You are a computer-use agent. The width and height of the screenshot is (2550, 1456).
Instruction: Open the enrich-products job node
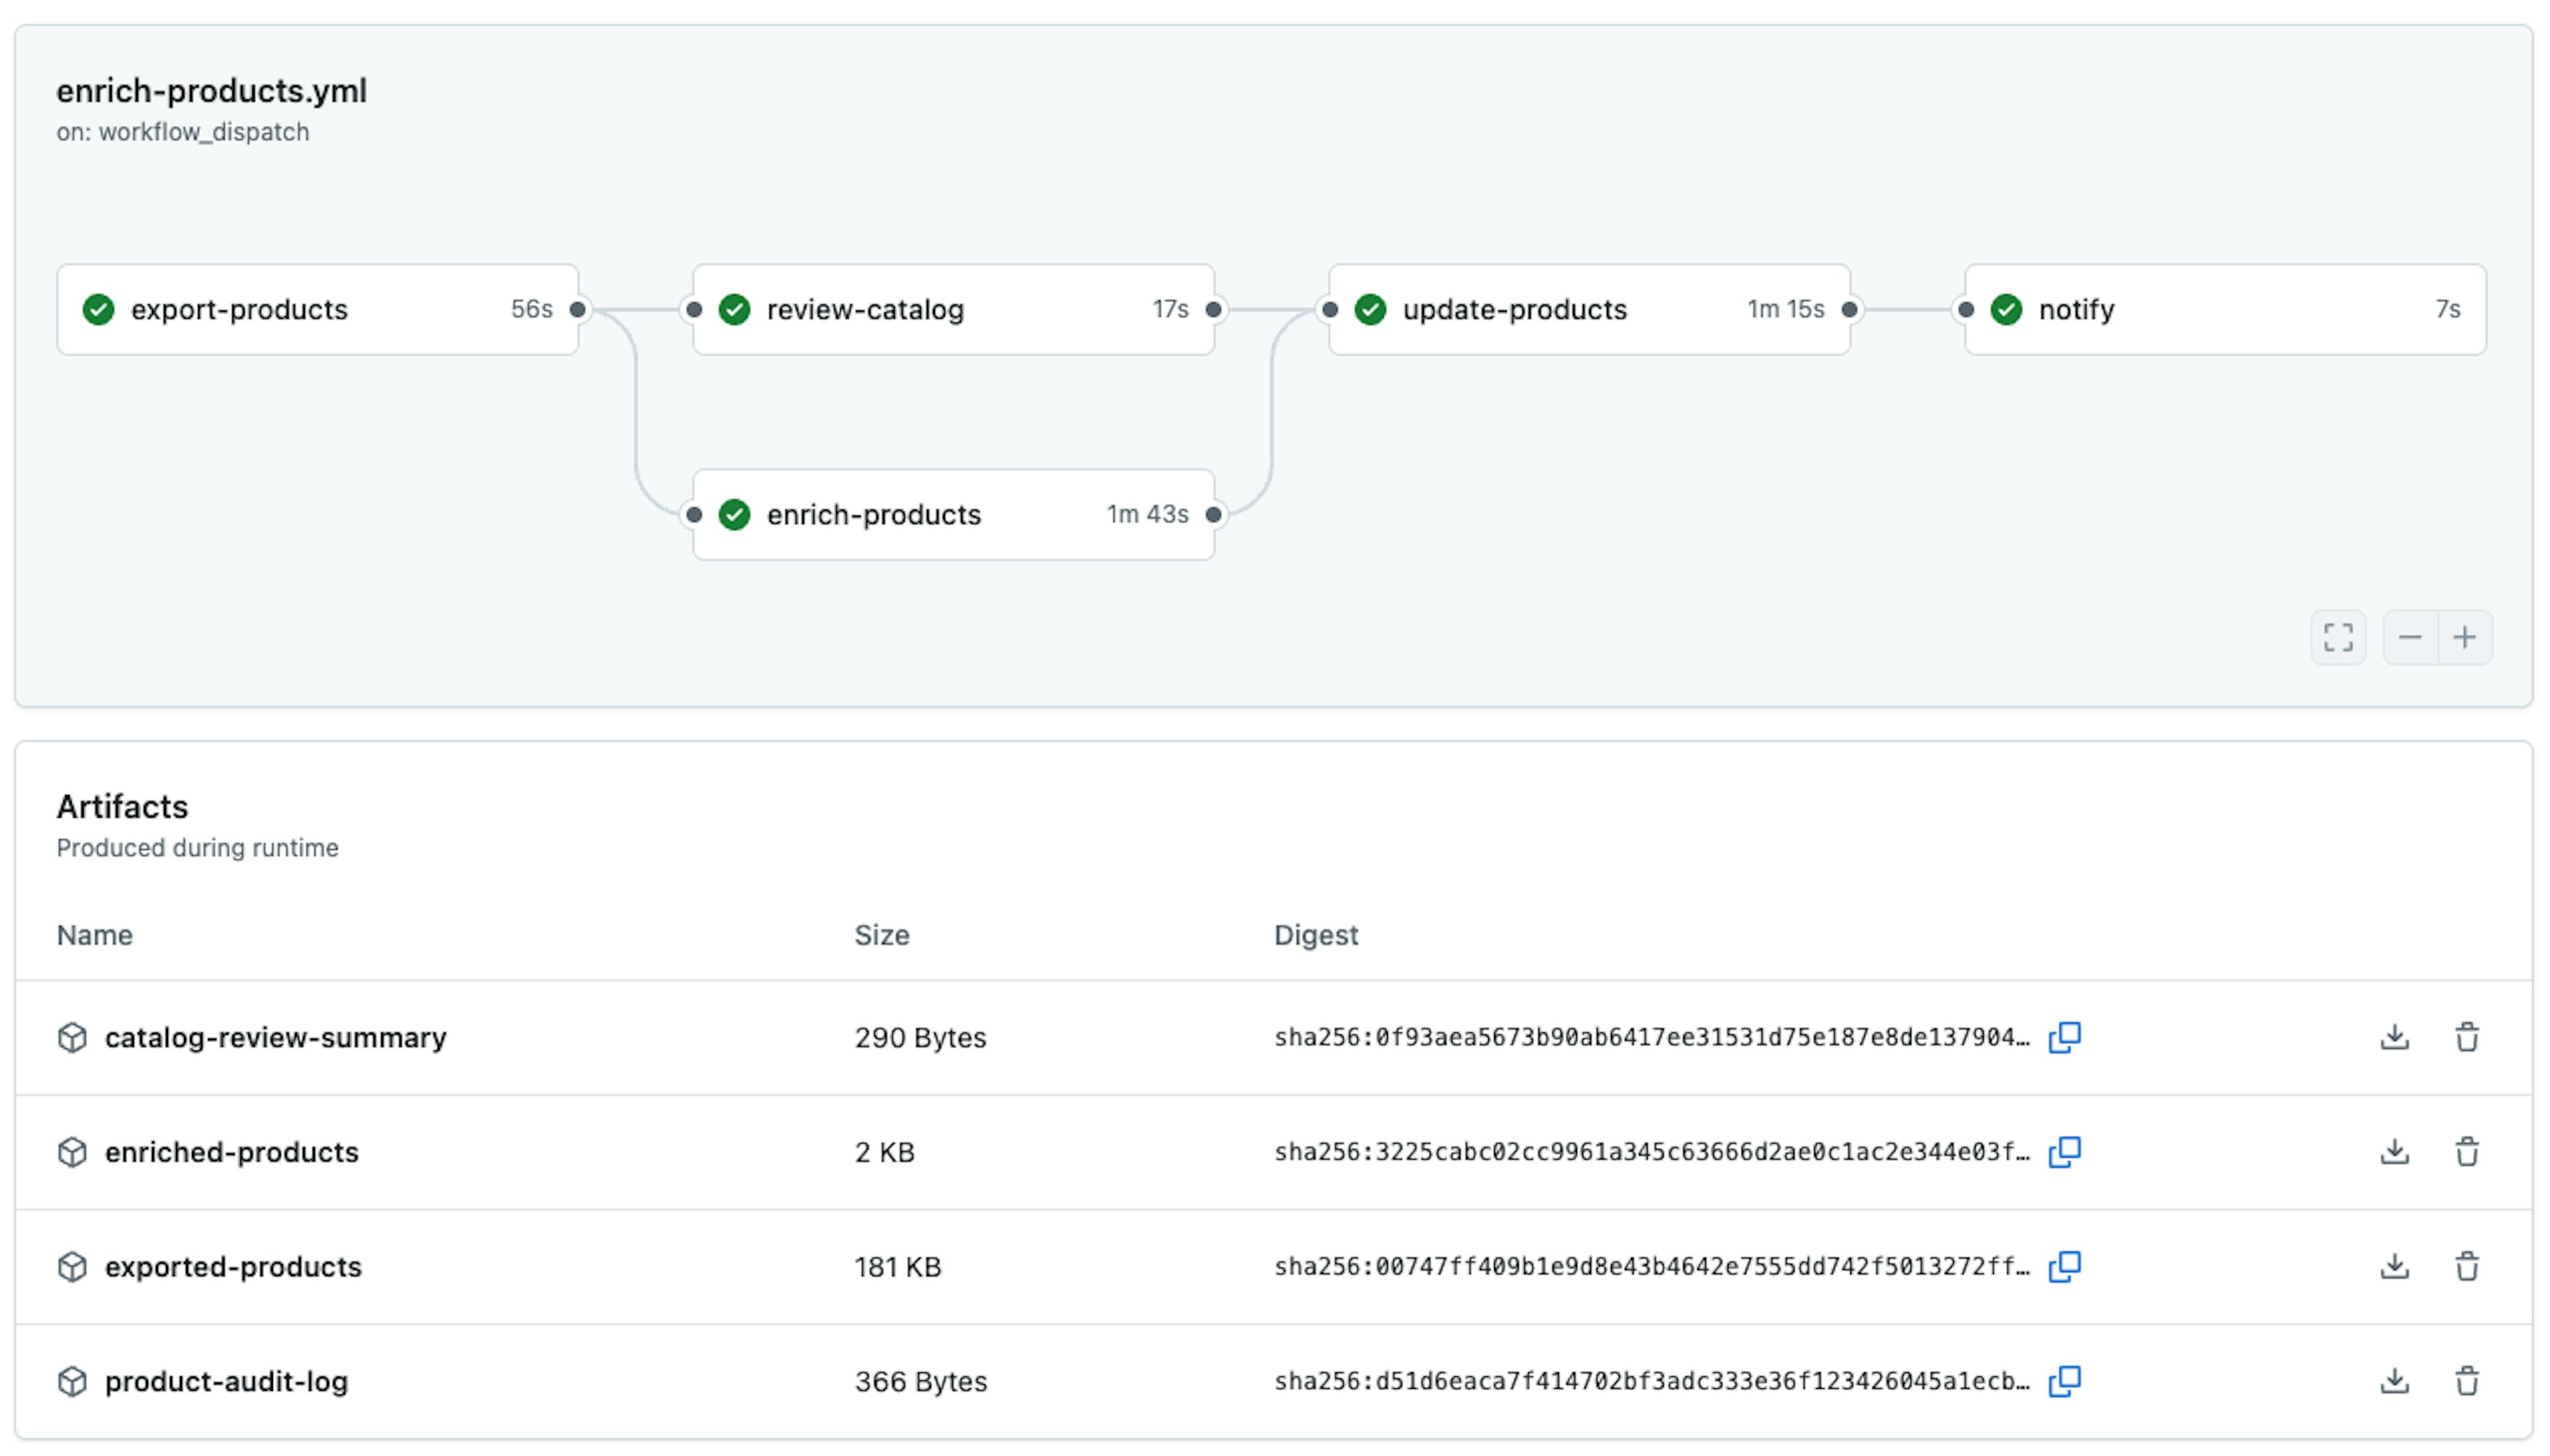click(873, 514)
